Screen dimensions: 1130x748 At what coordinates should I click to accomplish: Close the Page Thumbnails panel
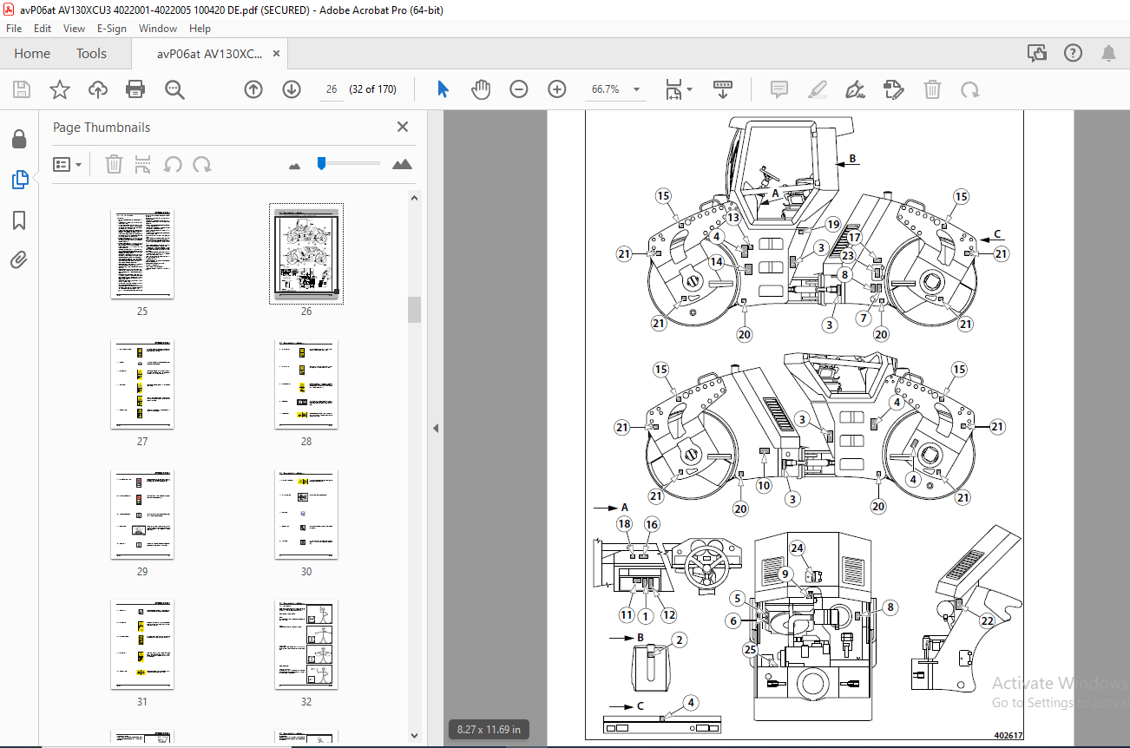pyautogui.click(x=403, y=127)
